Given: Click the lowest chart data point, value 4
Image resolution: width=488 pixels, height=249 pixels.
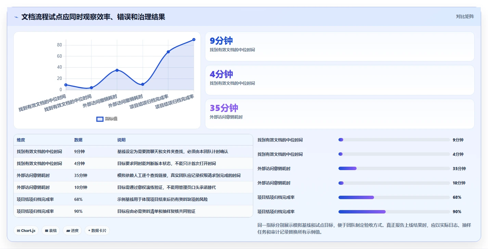Looking at the screenshot, I should (x=91, y=88).
